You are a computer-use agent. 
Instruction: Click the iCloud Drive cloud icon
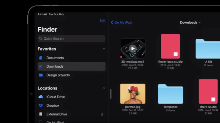pyautogui.click(x=41, y=97)
